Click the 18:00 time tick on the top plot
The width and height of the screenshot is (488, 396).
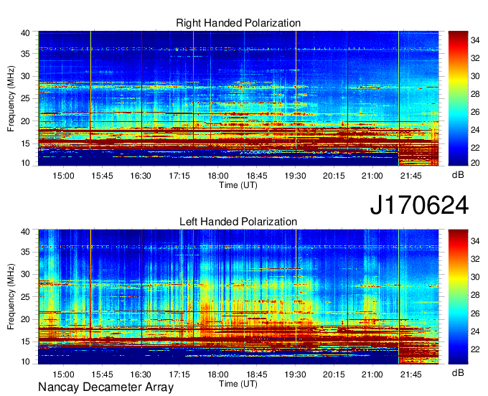(x=218, y=176)
